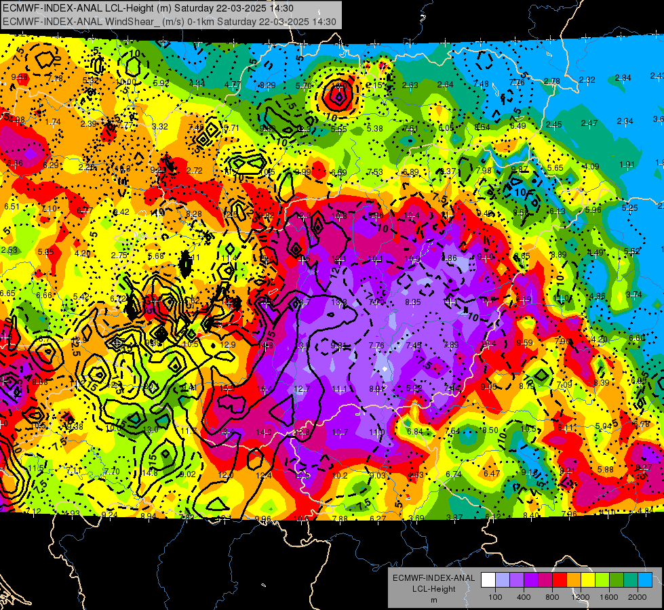The height and width of the screenshot is (610, 664).
Task: Click the map value 8.50
Action: click(490, 430)
